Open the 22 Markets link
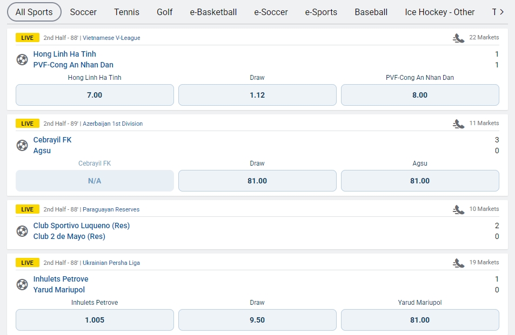 [485, 37]
